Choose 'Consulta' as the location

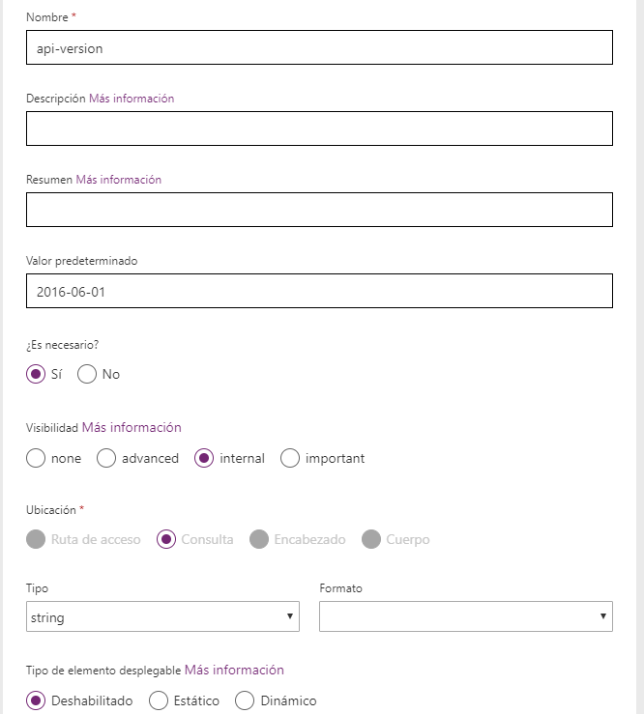click(165, 539)
